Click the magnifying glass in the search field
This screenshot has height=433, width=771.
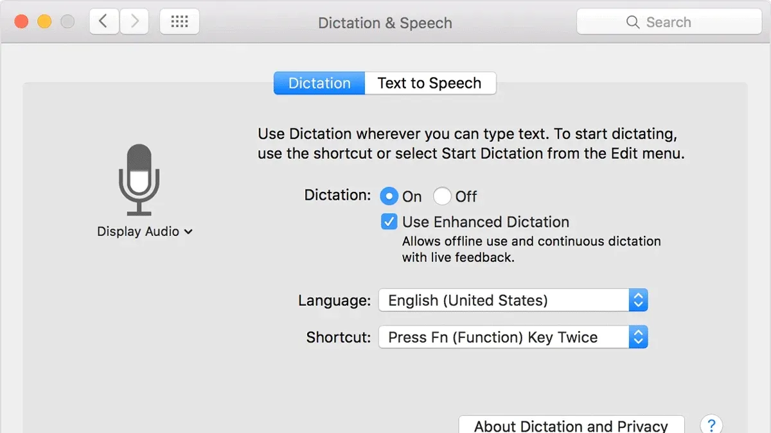click(x=633, y=22)
